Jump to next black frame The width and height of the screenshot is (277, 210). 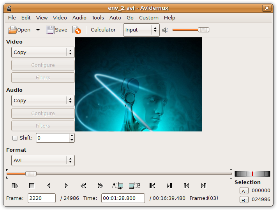(x=169, y=185)
